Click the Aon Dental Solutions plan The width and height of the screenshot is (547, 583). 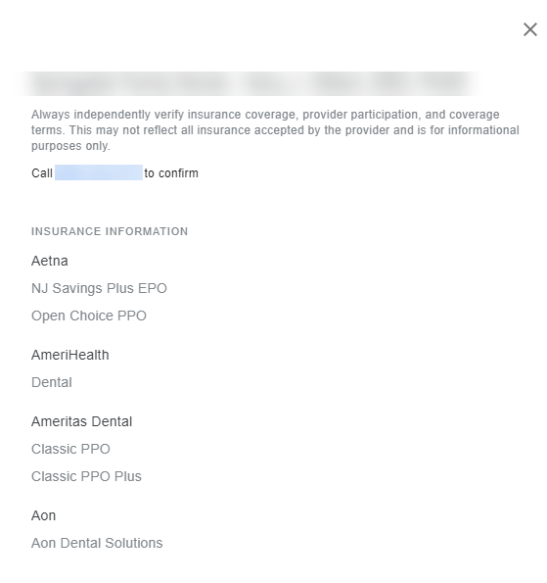click(97, 543)
